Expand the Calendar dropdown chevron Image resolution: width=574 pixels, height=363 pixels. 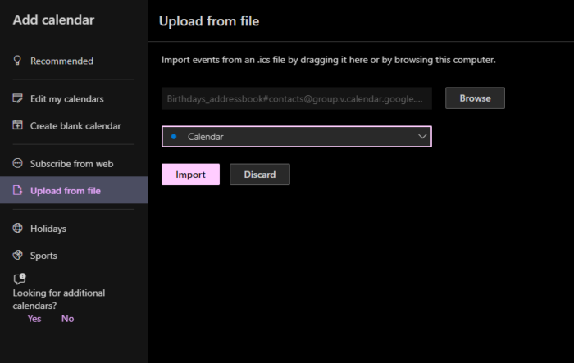[x=422, y=137]
